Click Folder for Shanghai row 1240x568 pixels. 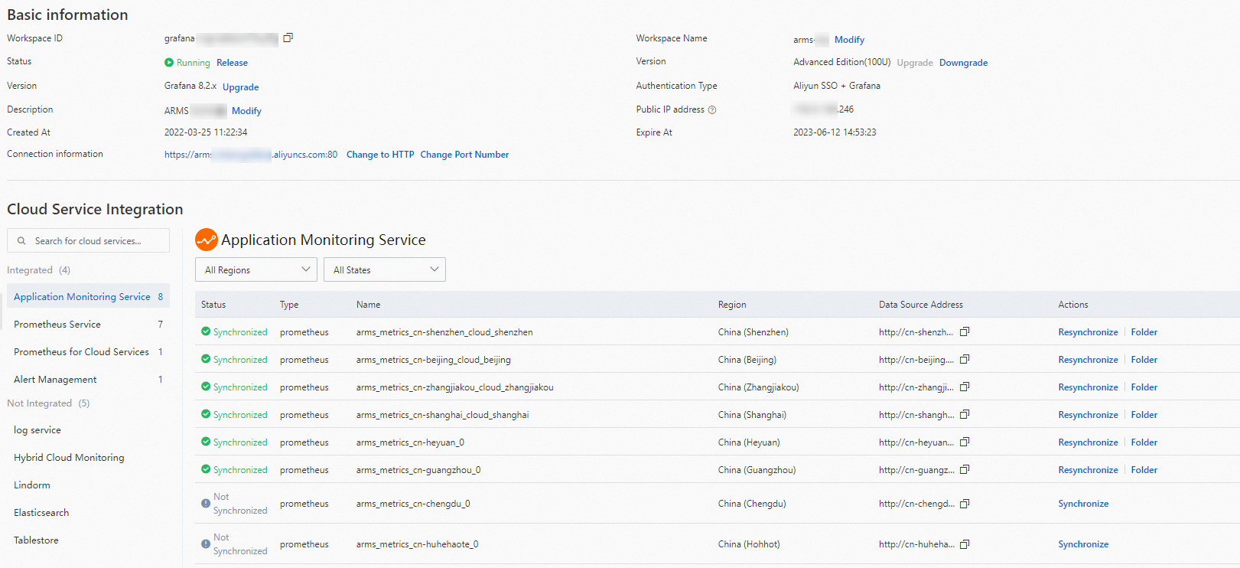click(1144, 415)
